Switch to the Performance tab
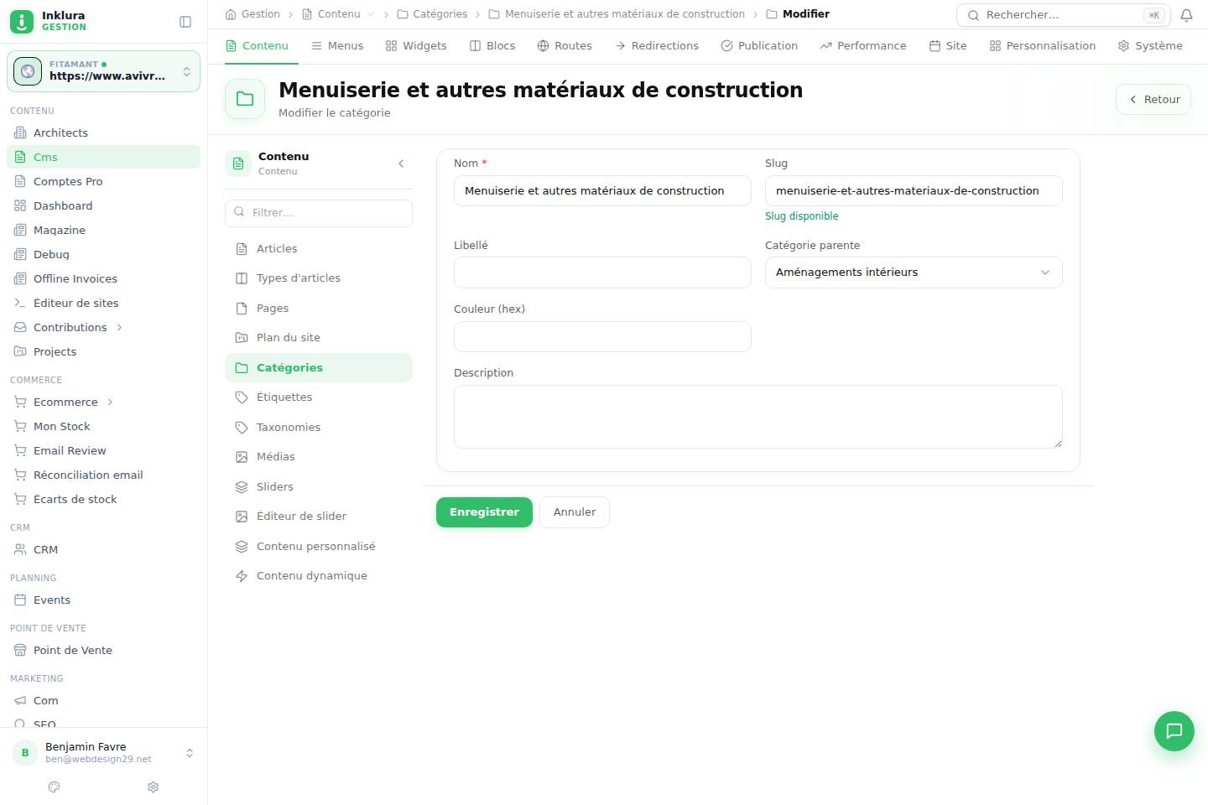This screenshot has width=1208, height=805. point(863,46)
